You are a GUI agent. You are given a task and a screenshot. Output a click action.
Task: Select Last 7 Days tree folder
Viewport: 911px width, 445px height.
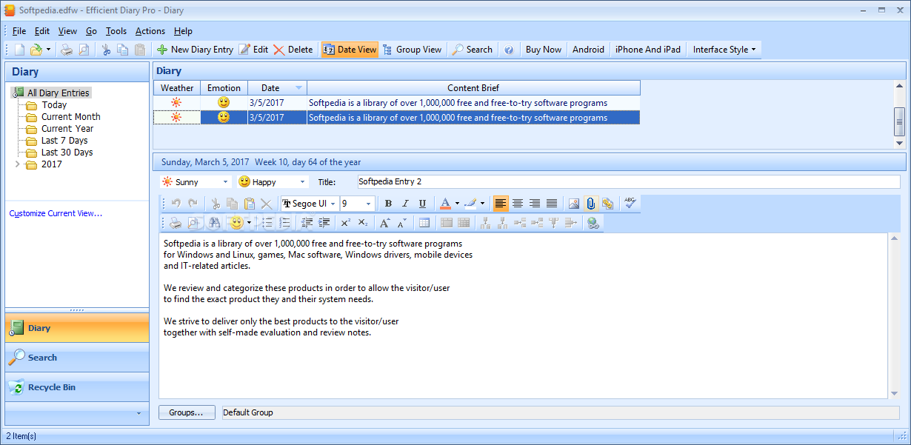tap(64, 141)
